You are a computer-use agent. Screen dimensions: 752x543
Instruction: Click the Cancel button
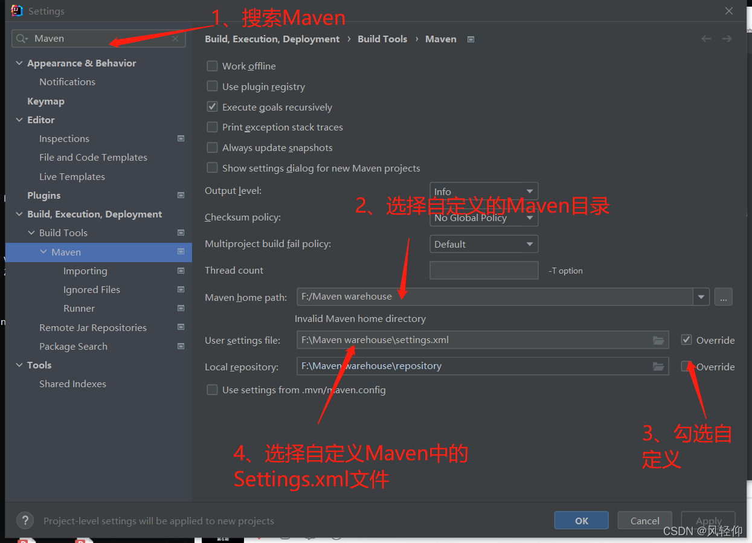[x=644, y=521]
